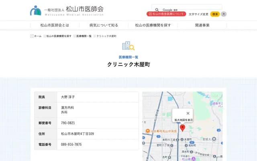This screenshot has height=161, width=257.
Task: Click 松山の救急医療について button
Action: [x=166, y=14]
